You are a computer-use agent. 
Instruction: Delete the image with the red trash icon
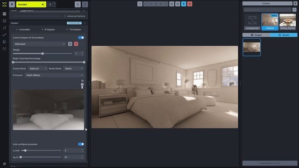pos(190,4)
